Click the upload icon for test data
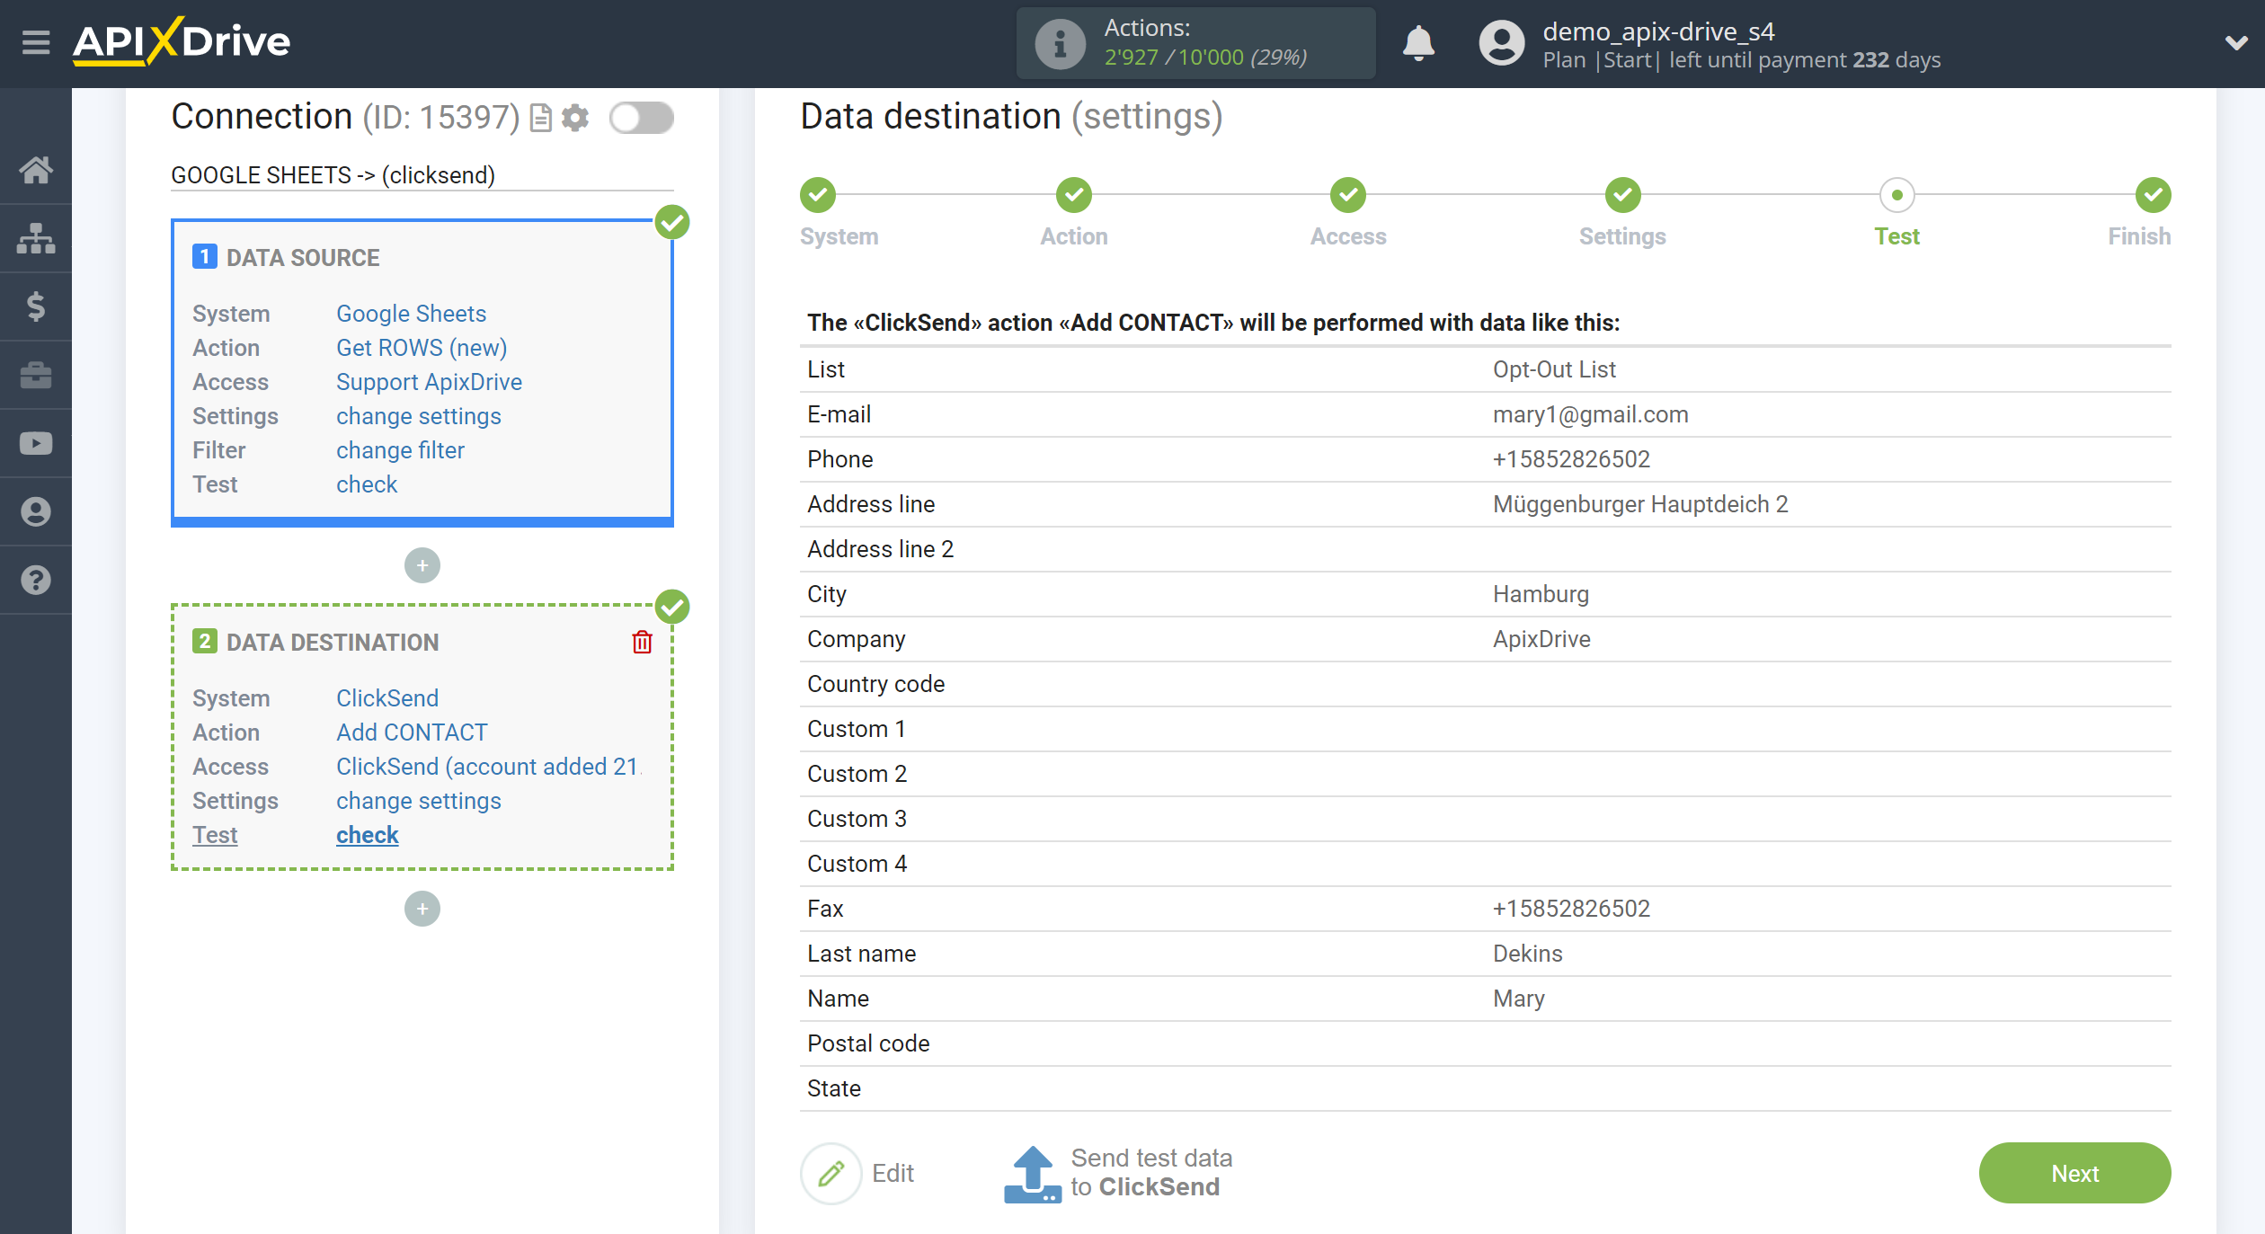 pyautogui.click(x=1033, y=1174)
